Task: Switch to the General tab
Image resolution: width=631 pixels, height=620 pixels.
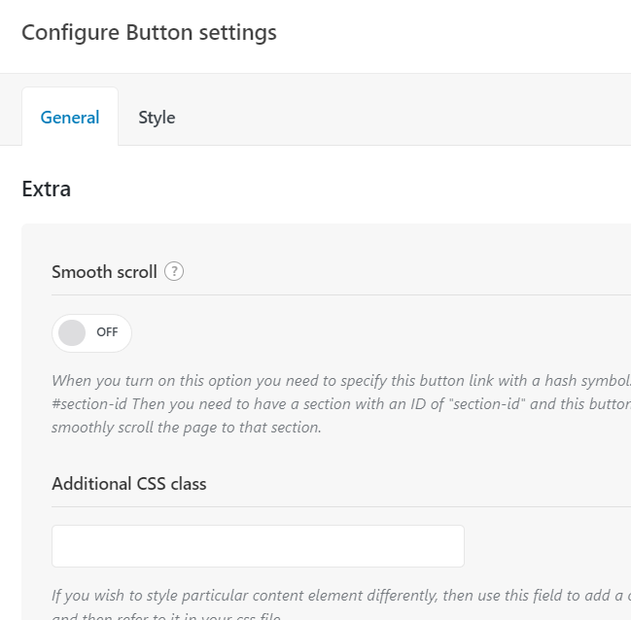Action: coord(70,118)
